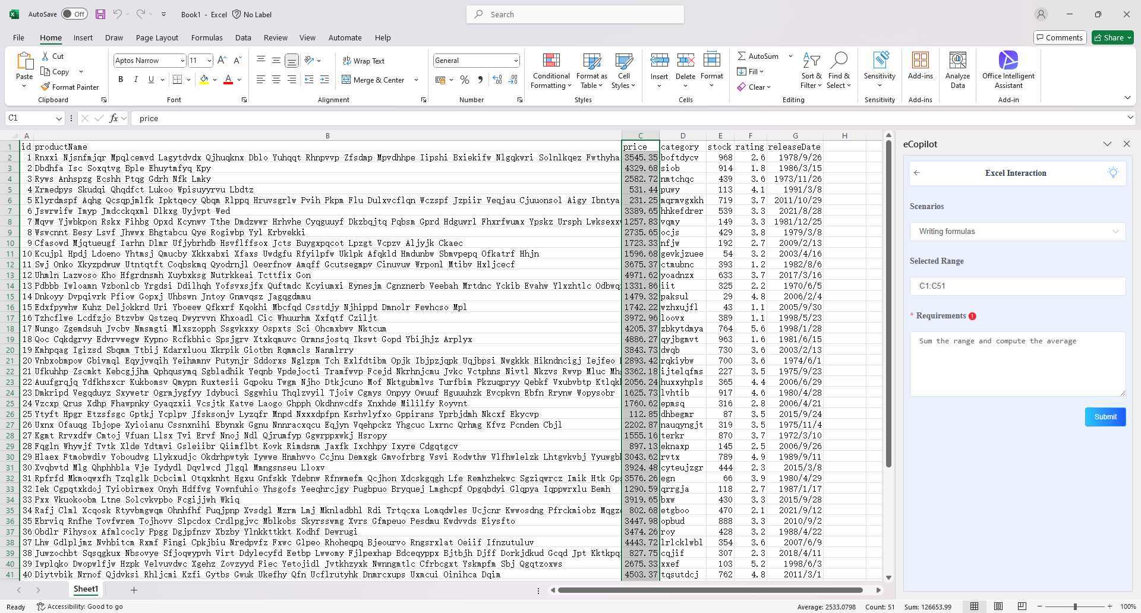Image resolution: width=1141 pixels, height=613 pixels.
Task: Expand the Writing formulas scenario dropdown
Action: pyautogui.click(x=1017, y=232)
